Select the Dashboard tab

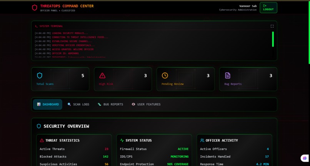pyautogui.click(x=48, y=105)
